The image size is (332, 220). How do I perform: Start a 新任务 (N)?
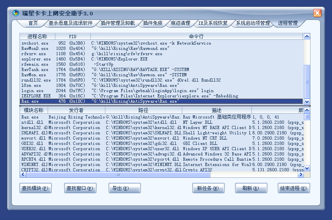point(208,188)
